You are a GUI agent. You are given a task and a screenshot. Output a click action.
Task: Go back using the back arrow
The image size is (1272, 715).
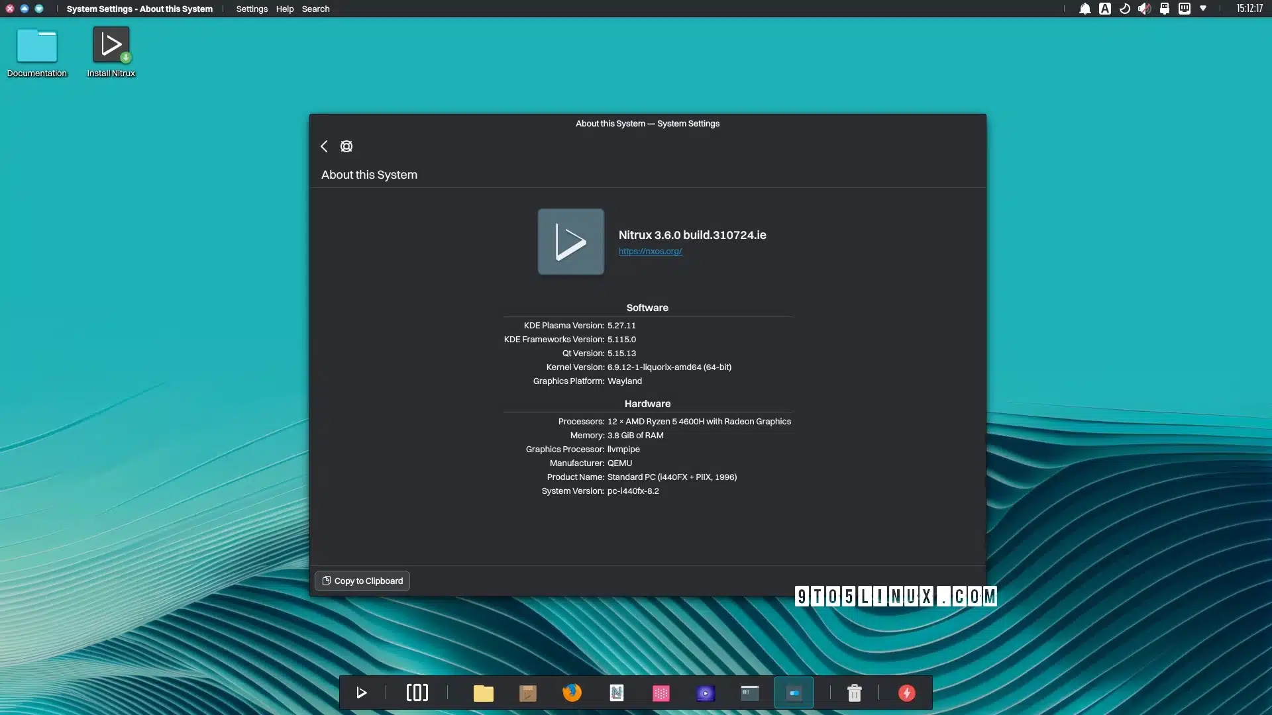(324, 146)
